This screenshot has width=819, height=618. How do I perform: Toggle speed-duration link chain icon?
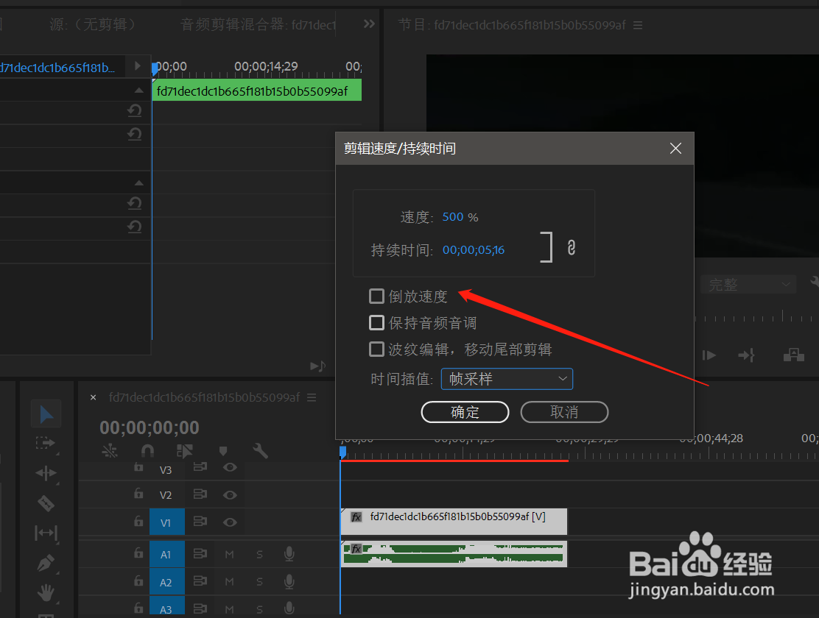click(x=572, y=247)
